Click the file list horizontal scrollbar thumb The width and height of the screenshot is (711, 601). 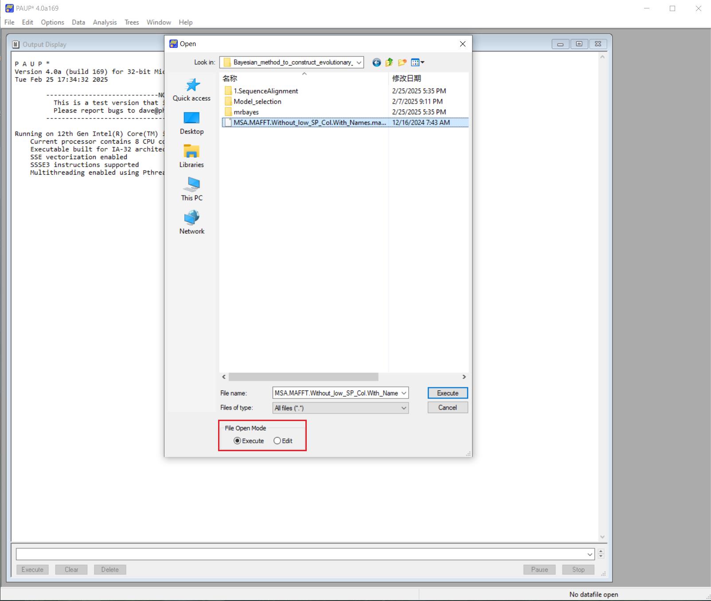(x=303, y=377)
